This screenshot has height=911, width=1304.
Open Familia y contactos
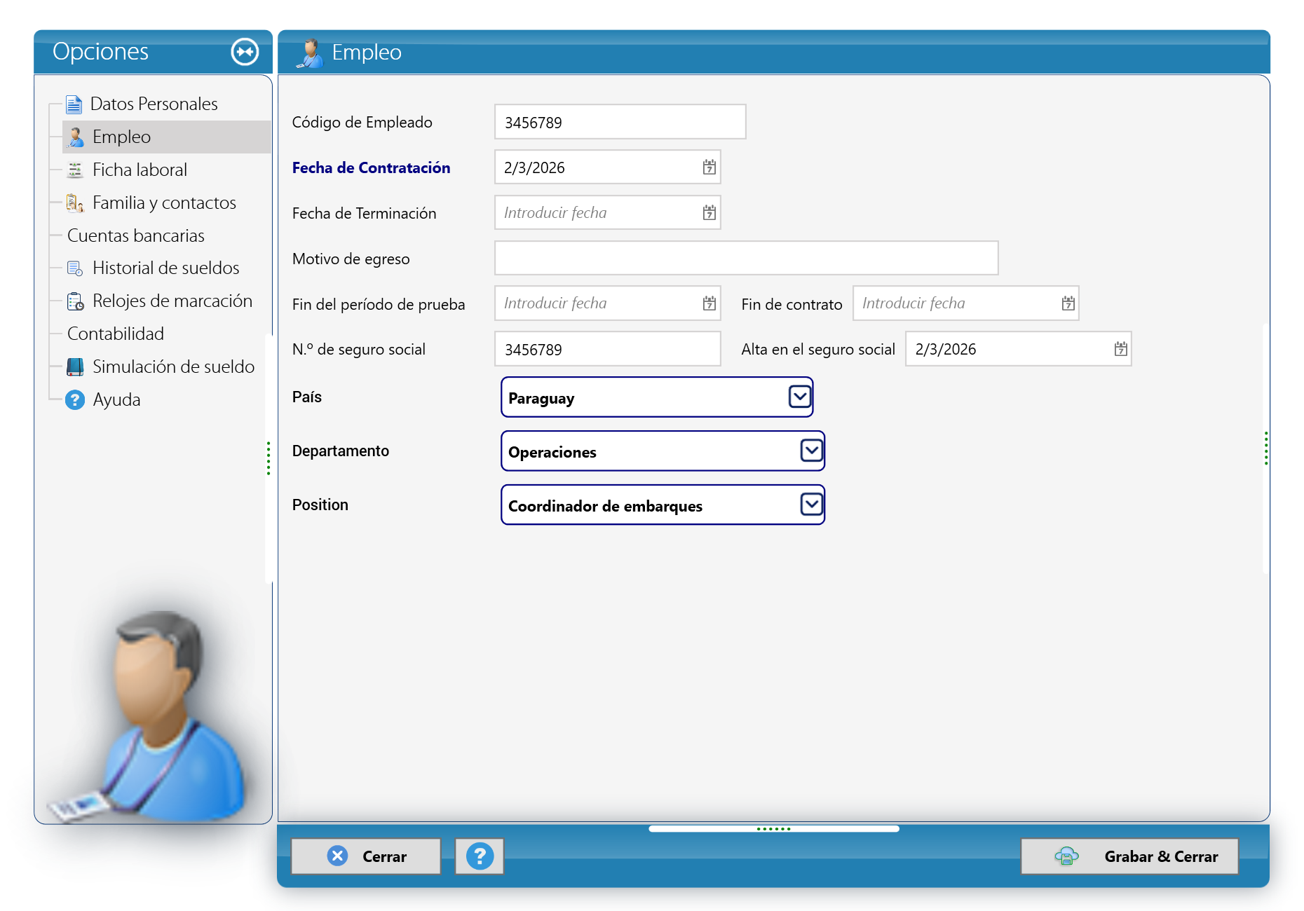[x=164, y=203]
